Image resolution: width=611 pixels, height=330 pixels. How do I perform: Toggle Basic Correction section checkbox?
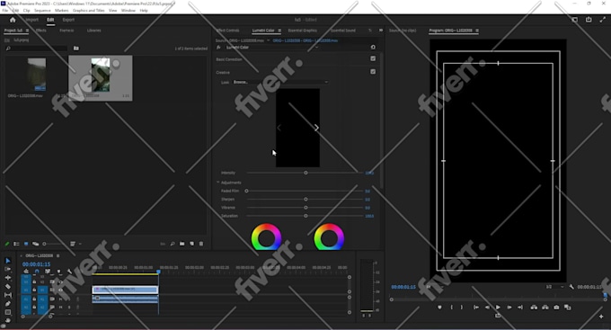[x=373, y=58]
